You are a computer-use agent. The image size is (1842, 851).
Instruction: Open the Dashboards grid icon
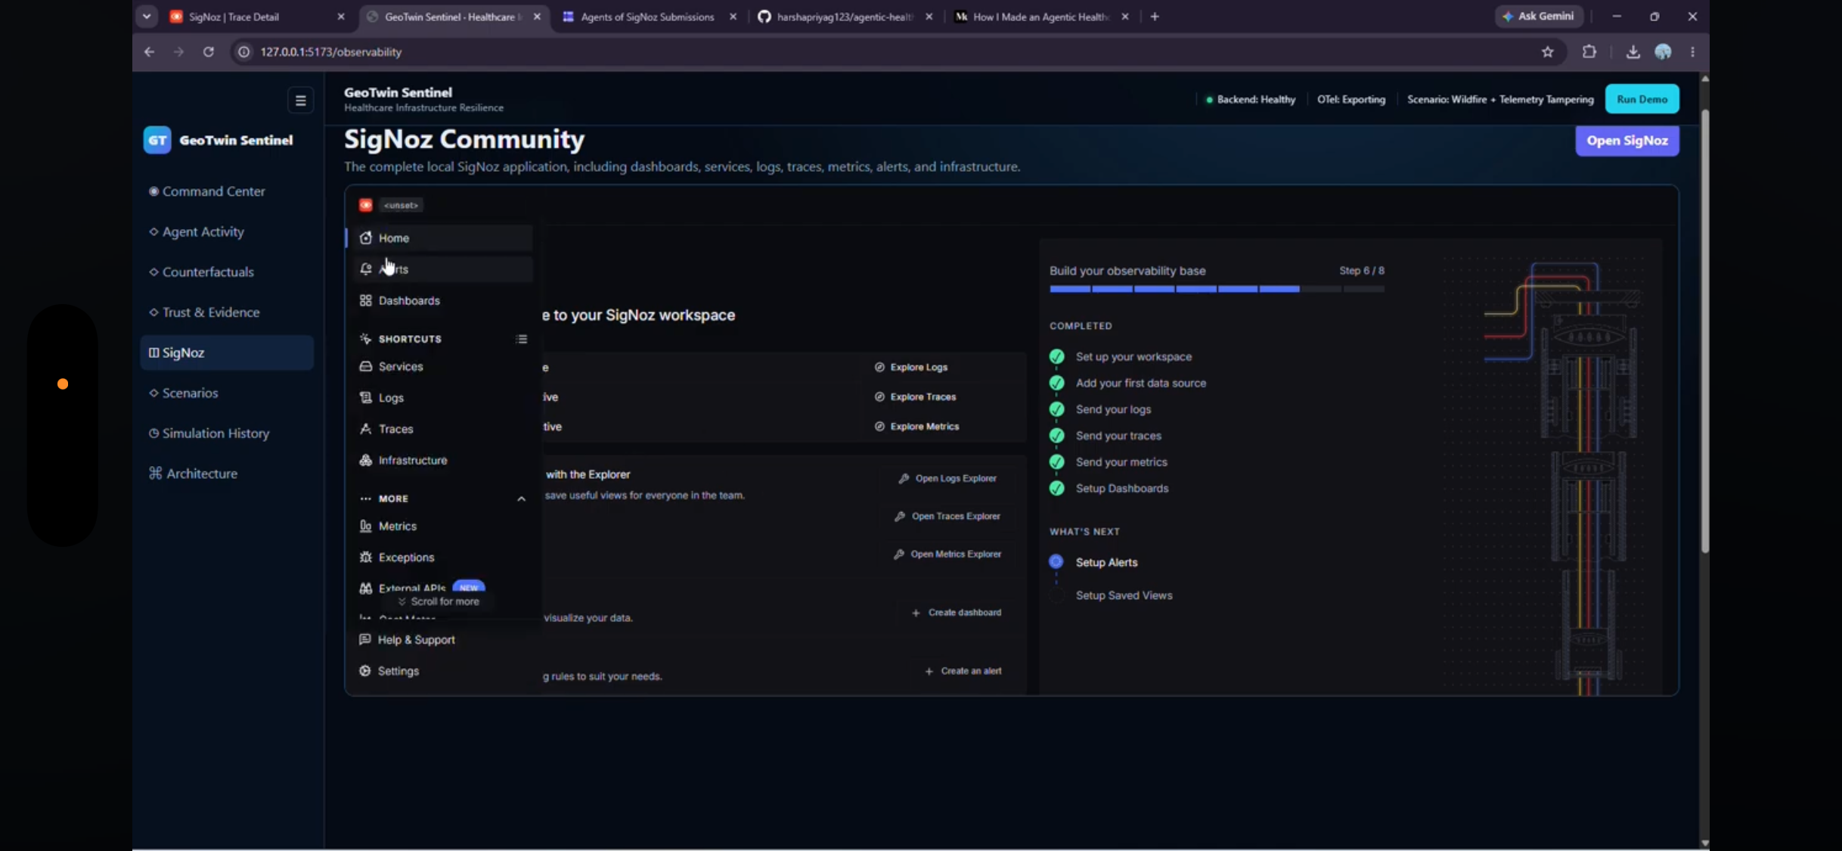(x=366, y=300)
